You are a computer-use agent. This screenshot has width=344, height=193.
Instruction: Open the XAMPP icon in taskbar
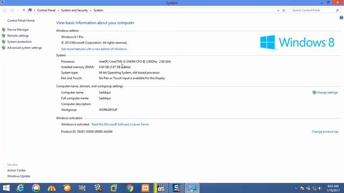click(x=145, y=188)
